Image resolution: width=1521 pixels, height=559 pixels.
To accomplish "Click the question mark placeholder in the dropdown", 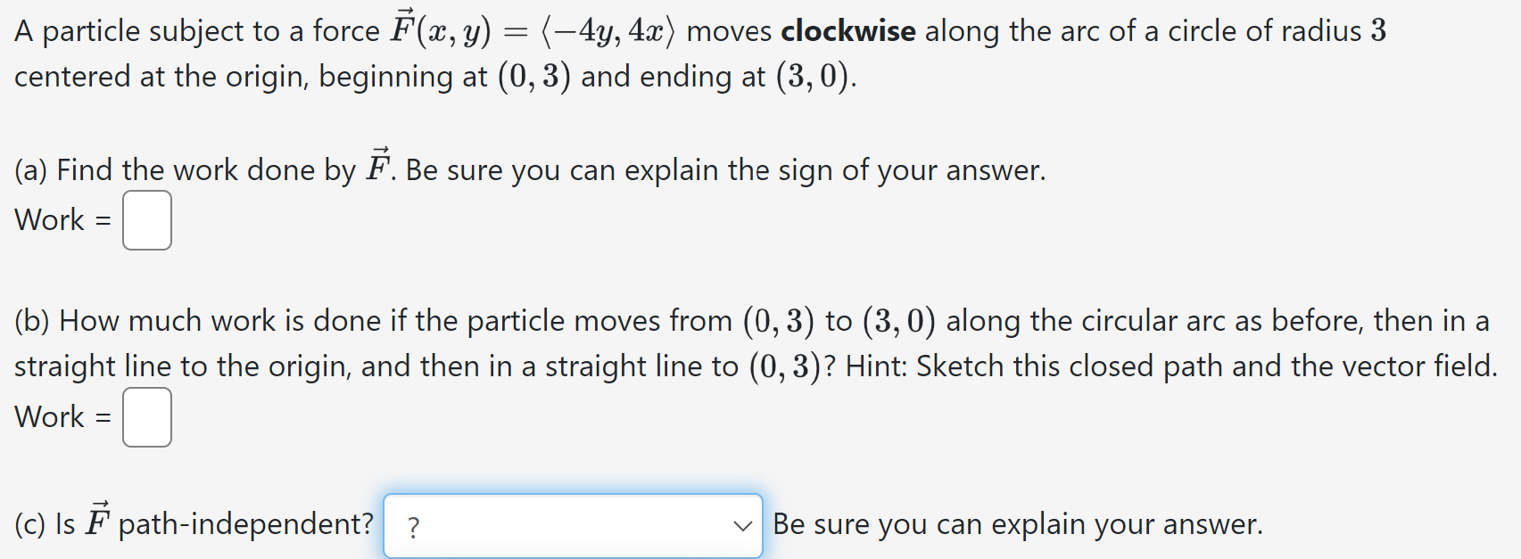I will click(413, 526).
